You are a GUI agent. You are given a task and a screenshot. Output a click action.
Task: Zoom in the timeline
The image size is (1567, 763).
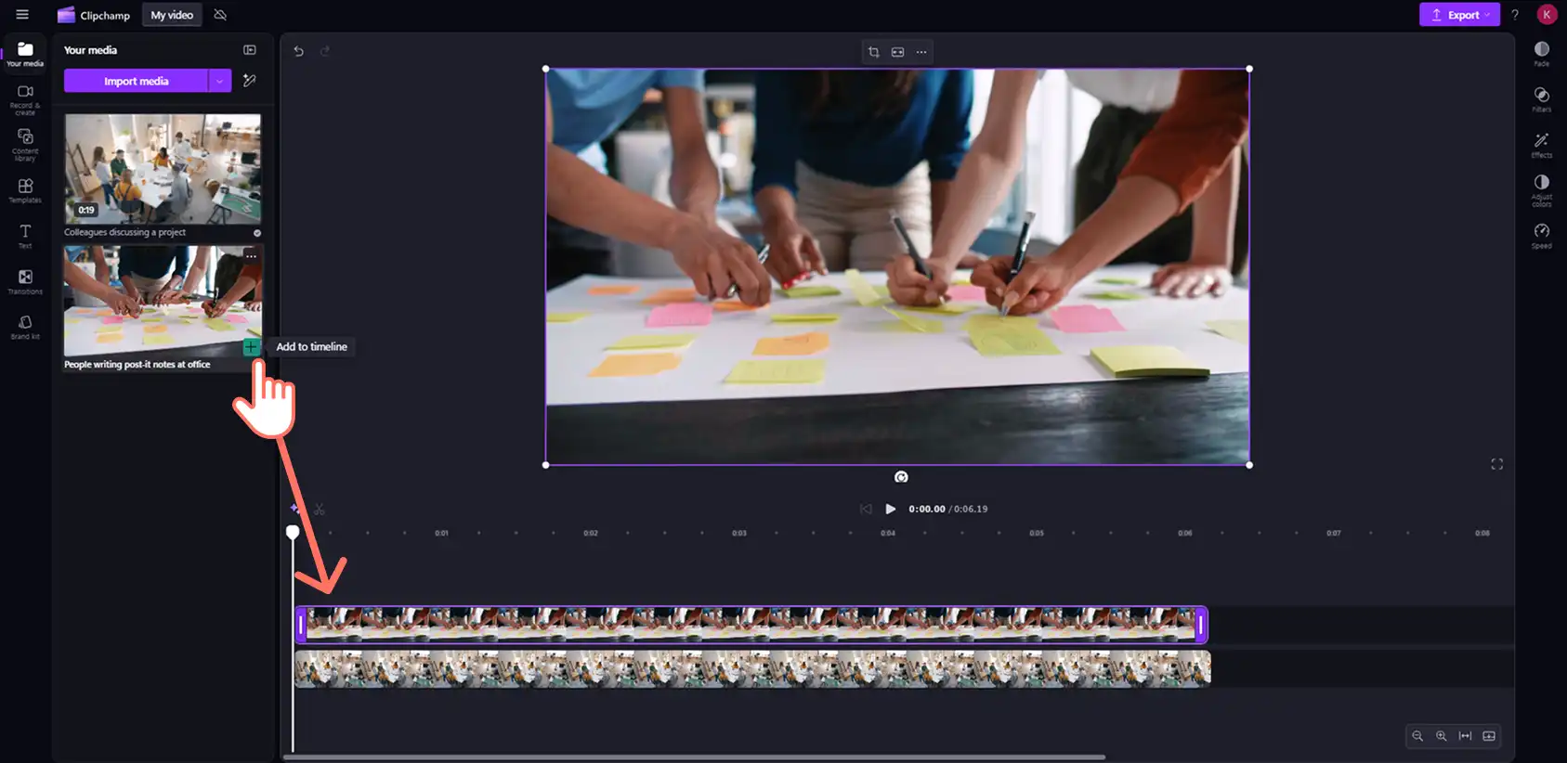(1442, 736)
